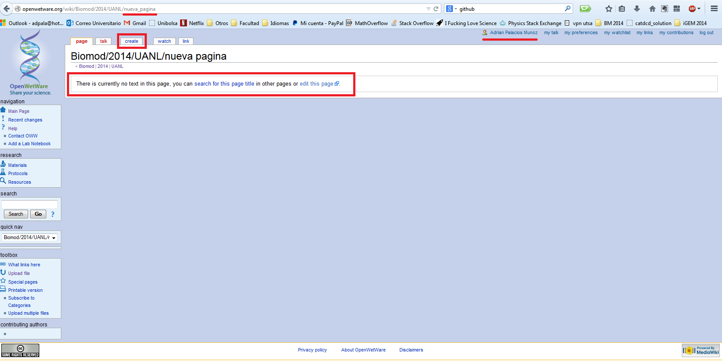Bookmark this page with the star icon
The width and height of the screenshot is (722, 361).
608,9
